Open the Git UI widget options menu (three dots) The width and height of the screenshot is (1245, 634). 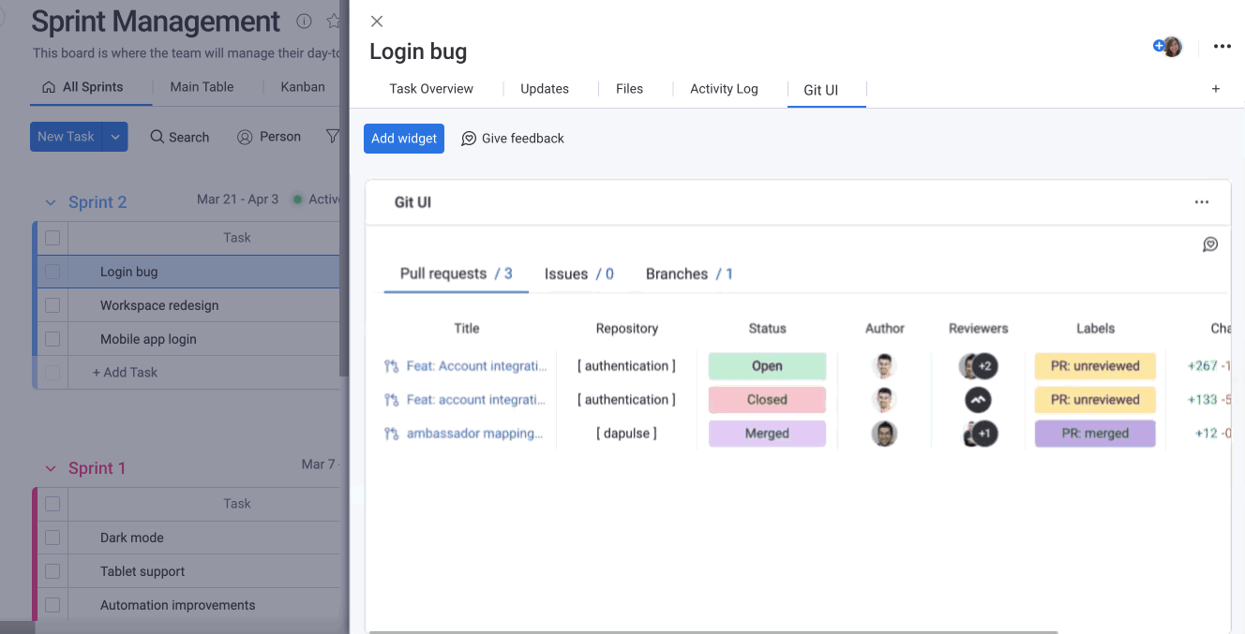point(1202,201)
